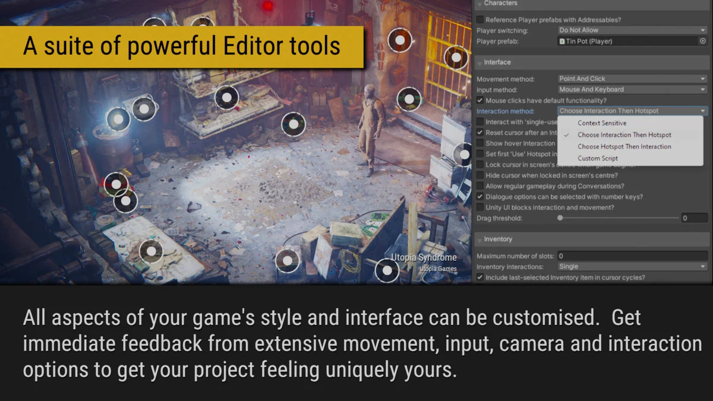This screenshot has height=401, width=713.
Task: Select the hotspot icon on the cluttered desk
Action: click(151, 252)
